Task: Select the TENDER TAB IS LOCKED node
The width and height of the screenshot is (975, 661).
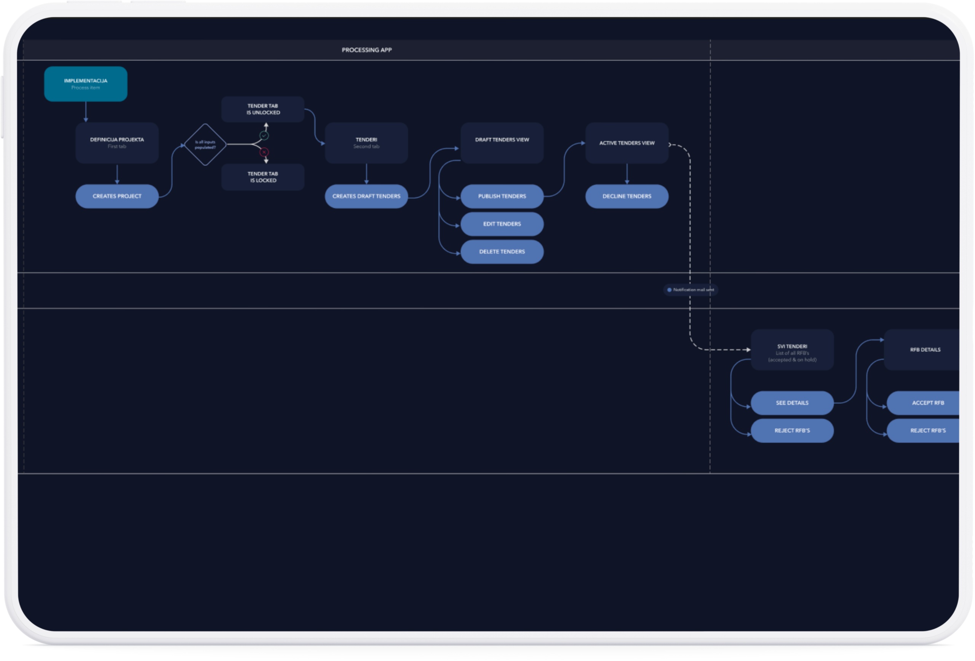Action: 263,177
